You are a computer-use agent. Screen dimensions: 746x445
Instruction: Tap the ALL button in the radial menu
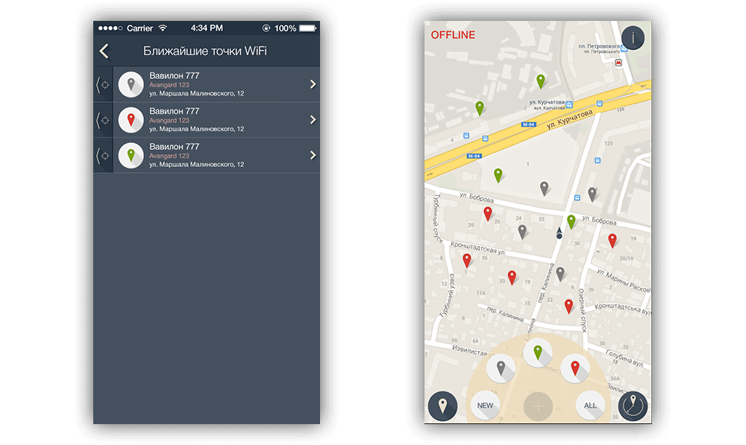[x=590, y=405]
